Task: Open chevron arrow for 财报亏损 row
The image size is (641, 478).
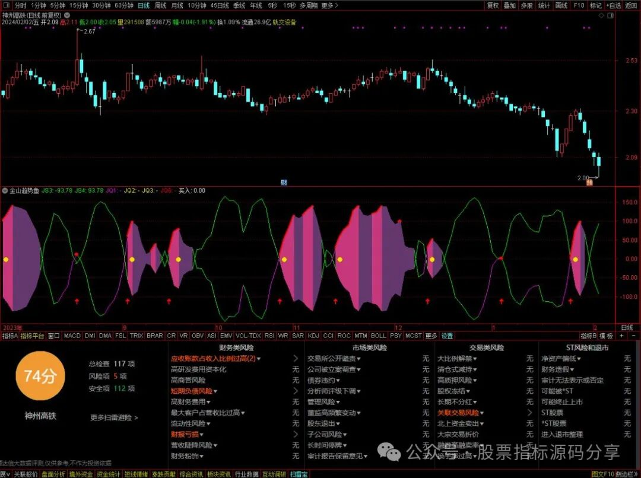Action: pyautogui.click(x=296, y=434)
